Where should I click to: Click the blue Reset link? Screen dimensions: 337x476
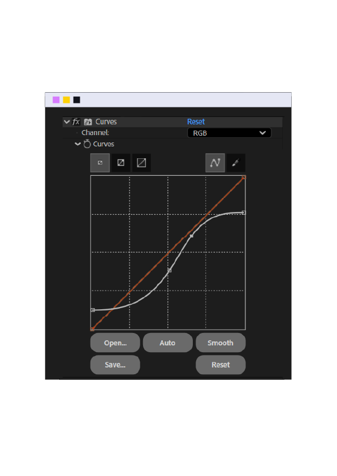(196, 122)
